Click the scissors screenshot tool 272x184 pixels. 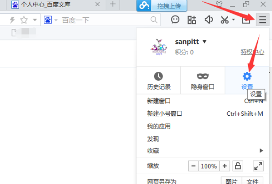click(225, 20)
